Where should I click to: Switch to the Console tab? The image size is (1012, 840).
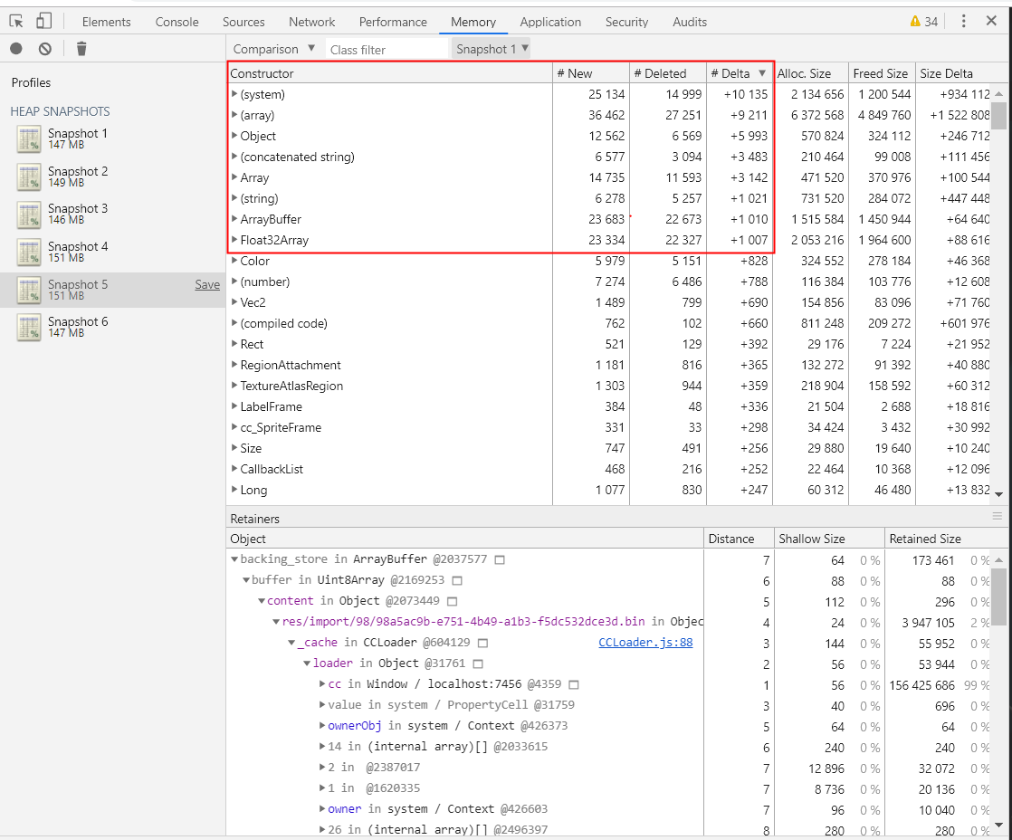click(x=177, y=22)
